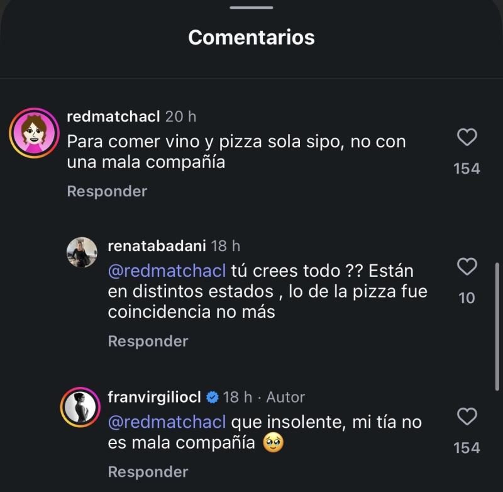Click the comments scrollbar on the right

[497, 327]
